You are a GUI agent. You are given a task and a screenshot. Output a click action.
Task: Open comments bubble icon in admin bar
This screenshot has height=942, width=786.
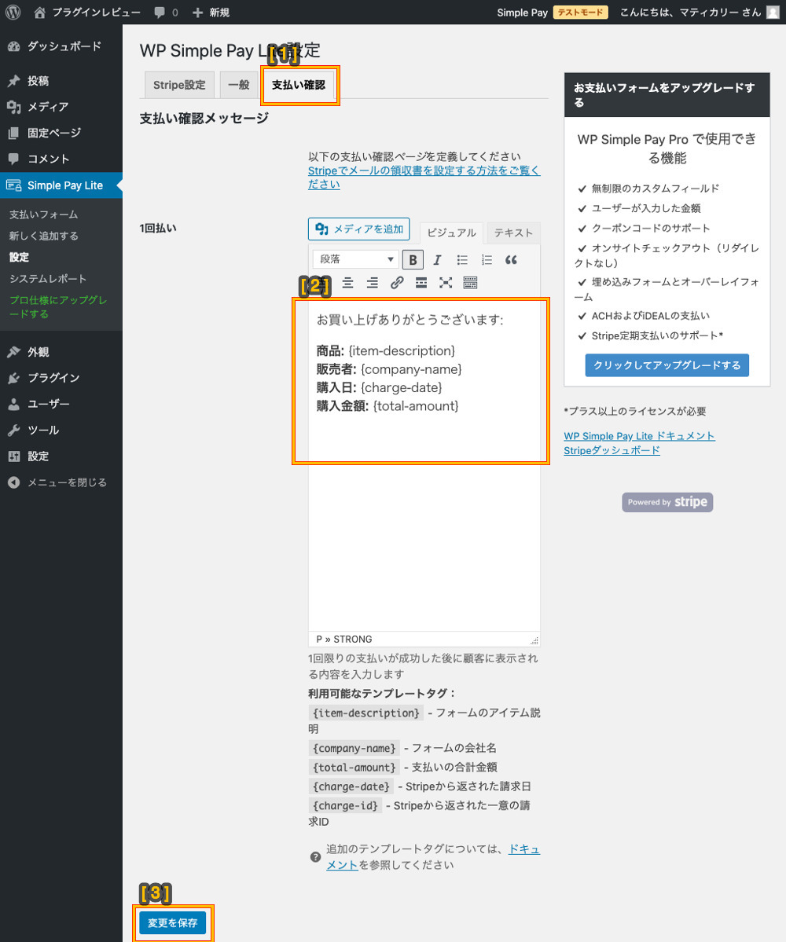coord(160,12)
